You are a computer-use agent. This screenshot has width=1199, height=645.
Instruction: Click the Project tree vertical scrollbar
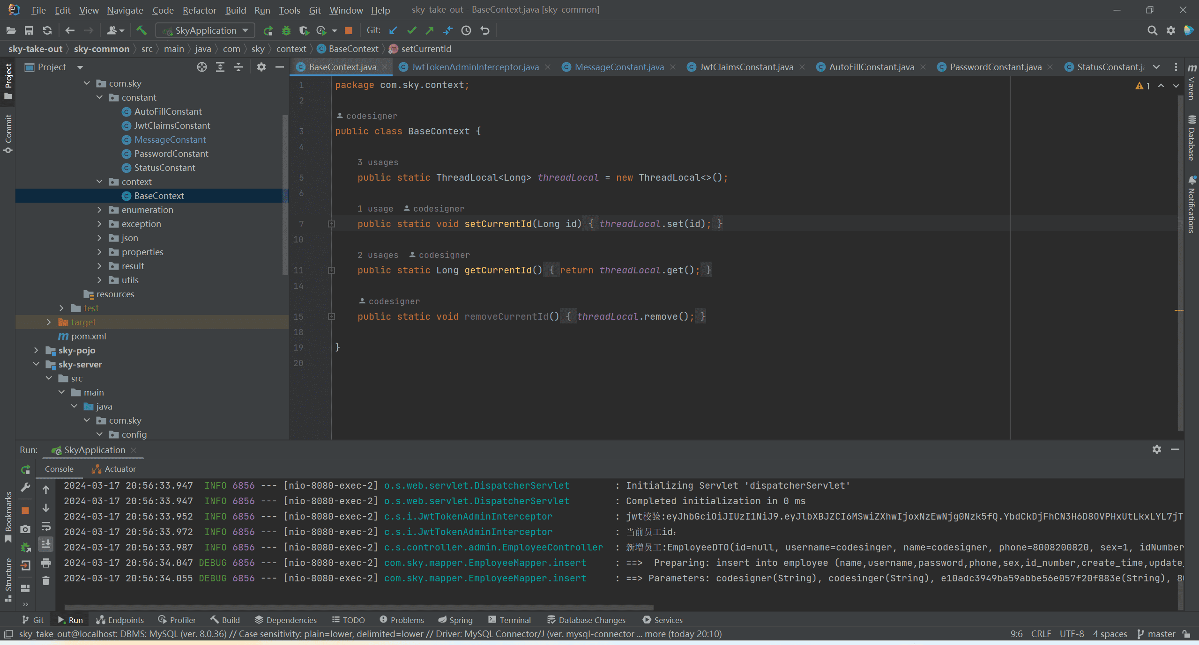(285, 194)
